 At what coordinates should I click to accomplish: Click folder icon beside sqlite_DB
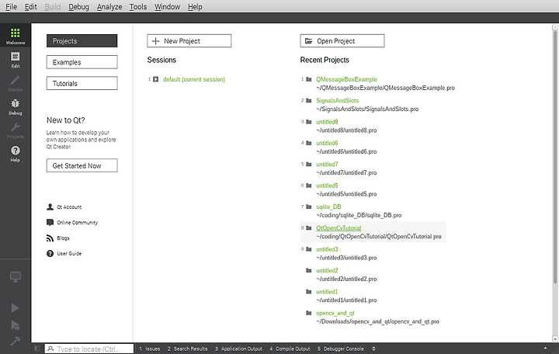pyautogui.click(x=309, y=206)
